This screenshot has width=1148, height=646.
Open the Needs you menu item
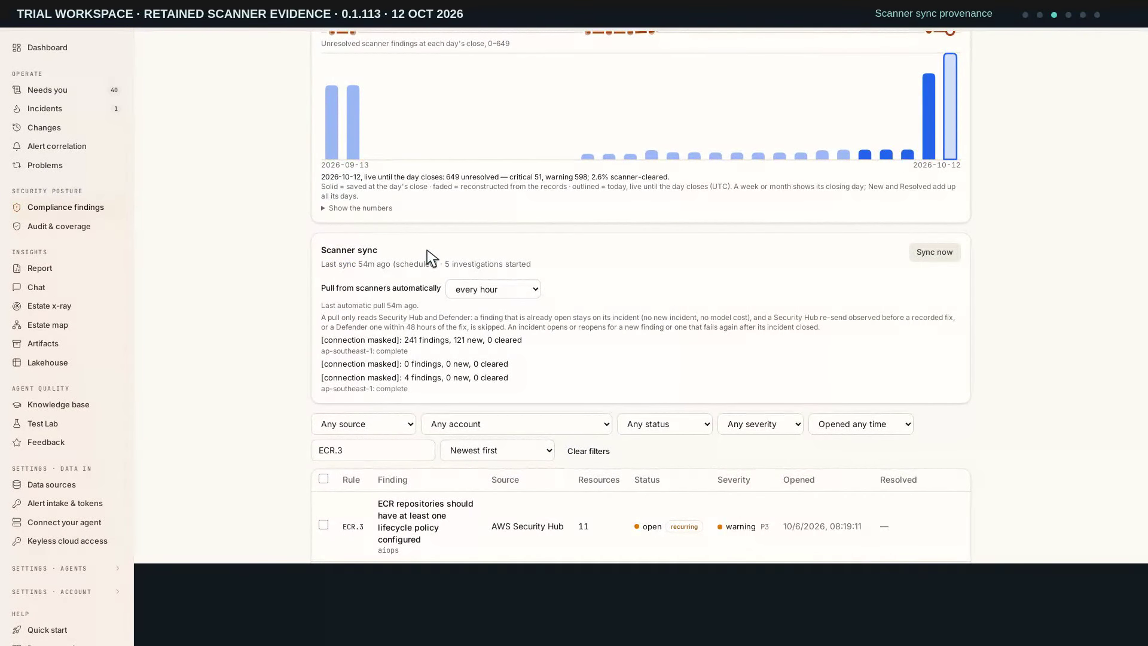point(47,90)
